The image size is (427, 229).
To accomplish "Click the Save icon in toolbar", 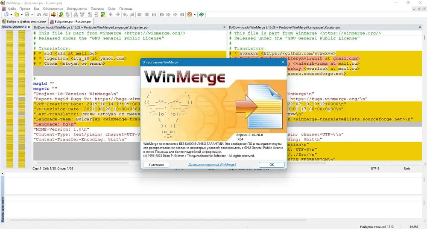I will tap(27, 14).
